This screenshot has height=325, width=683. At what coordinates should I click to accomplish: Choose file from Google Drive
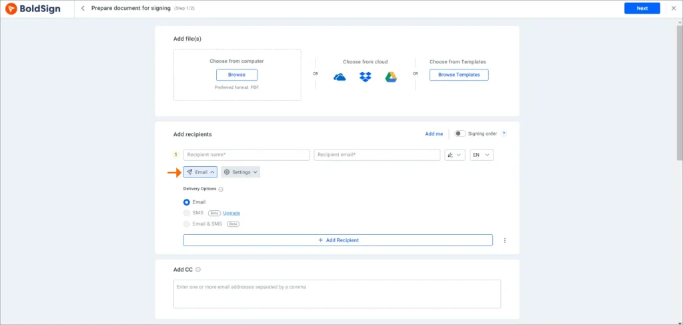click(391, 77)
